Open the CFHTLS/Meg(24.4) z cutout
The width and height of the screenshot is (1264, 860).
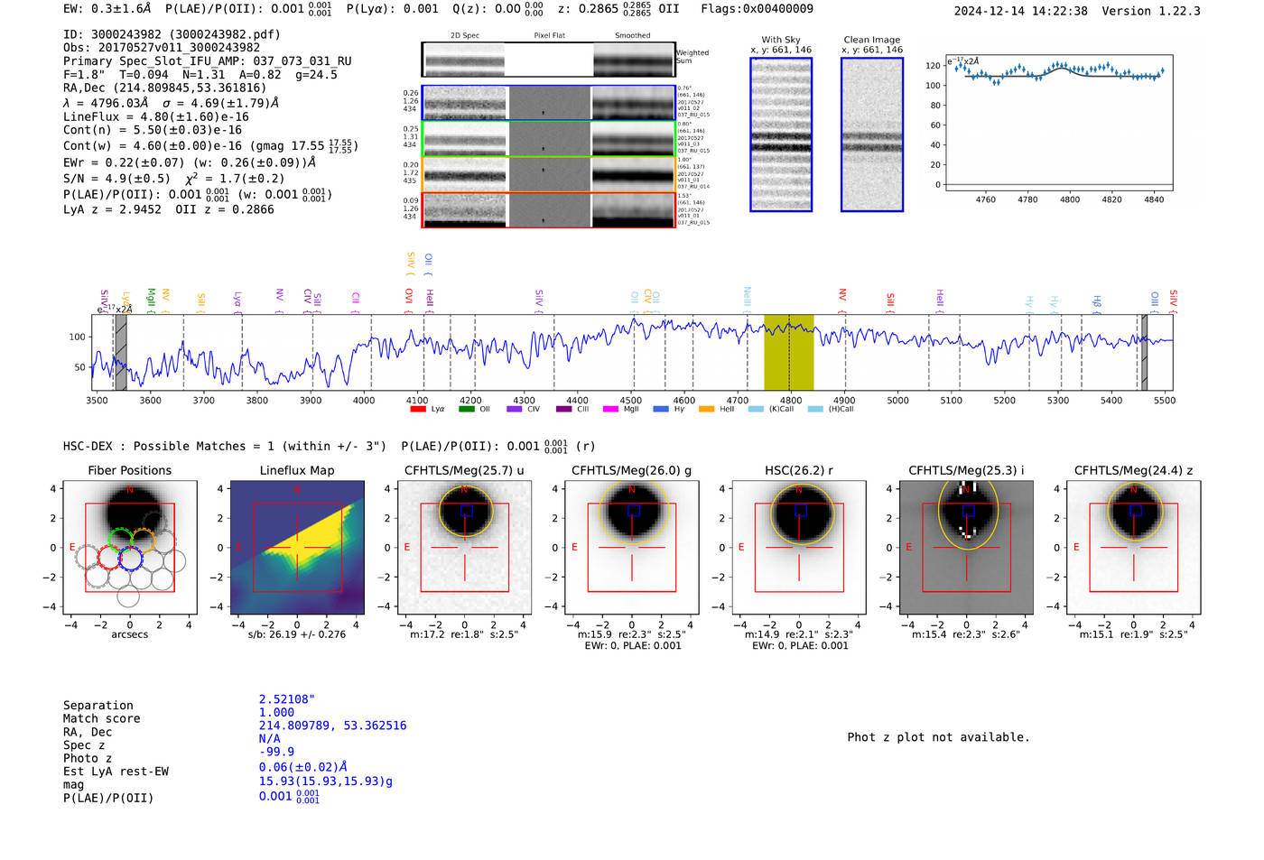pos(1134,548)
